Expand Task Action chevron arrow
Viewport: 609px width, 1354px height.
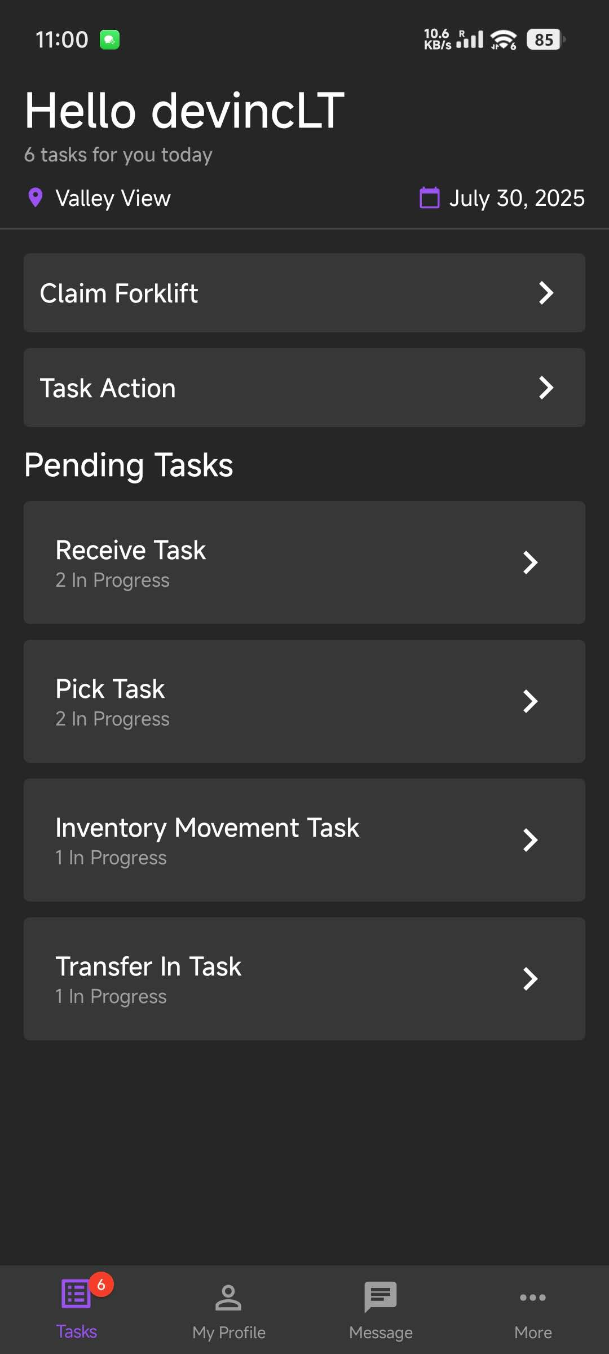pos(546,388)
